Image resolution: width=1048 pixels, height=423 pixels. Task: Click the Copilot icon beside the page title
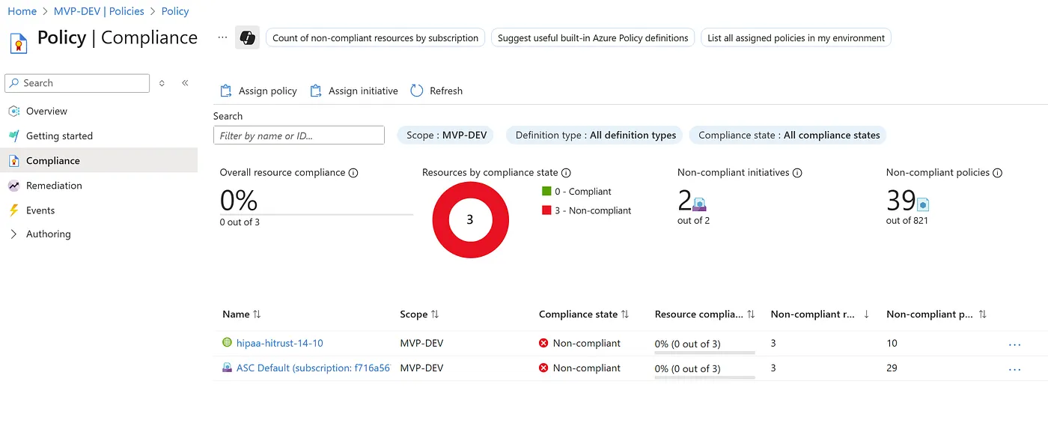(247, 37)
